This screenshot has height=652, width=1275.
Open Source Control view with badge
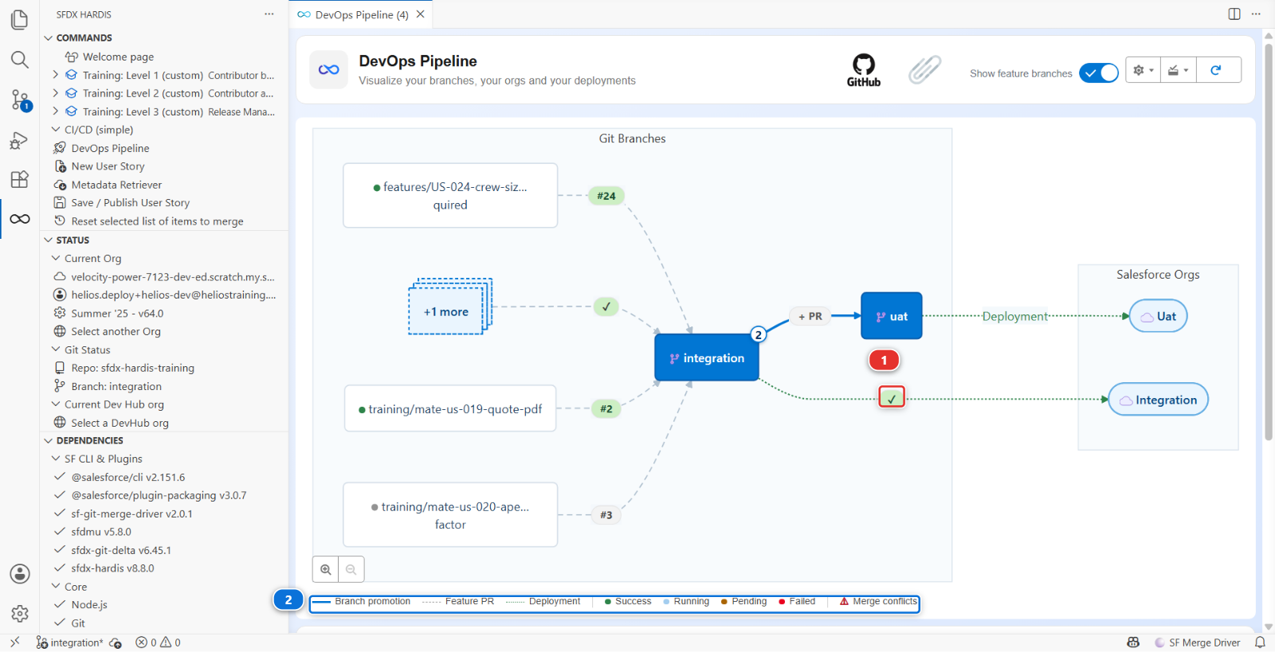[20, 100]
